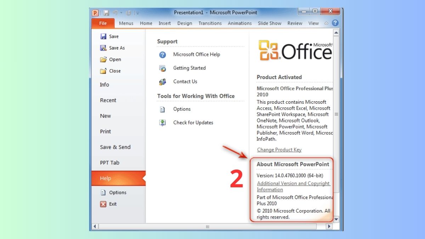Click Close in the backstage menu
This screenshot has height=239, width=425.
[115, 71]
